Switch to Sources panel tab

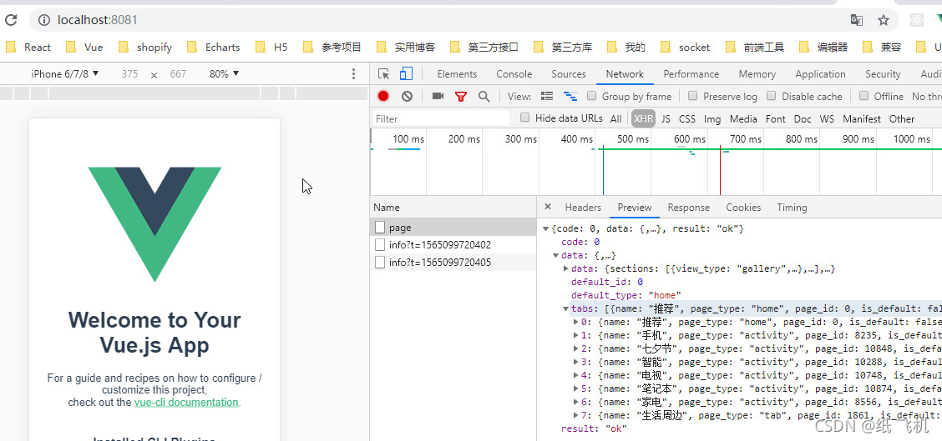point(569,74)
